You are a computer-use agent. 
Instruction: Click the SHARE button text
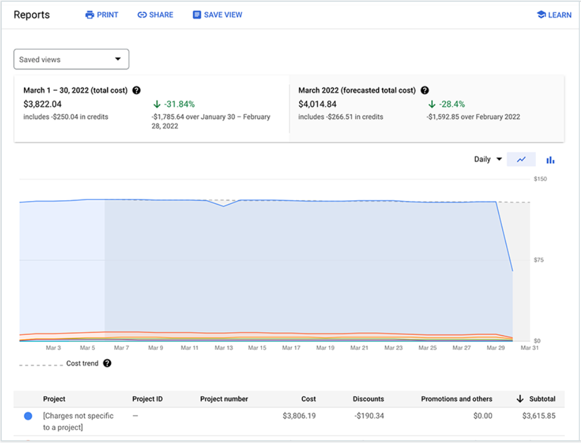coord(161,15)
